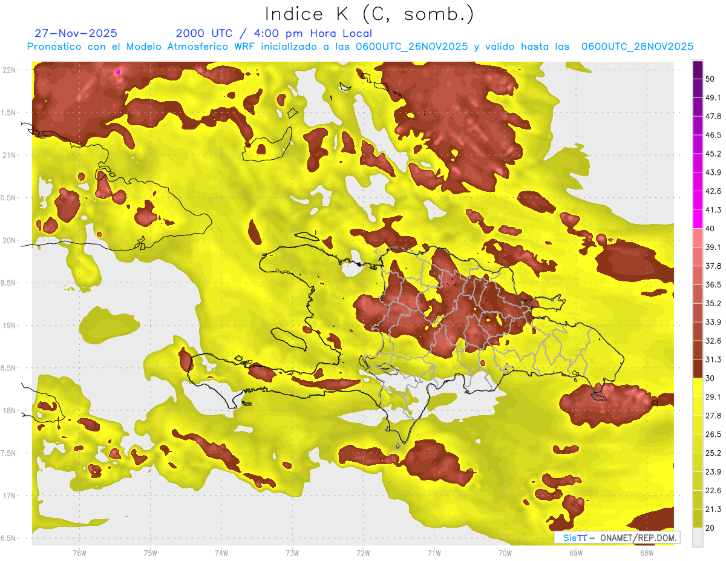This screenshot has height=561, width=726.
Task: Click the "Indice K (C, somb.)" title
Action: click(x=370, y=14)
